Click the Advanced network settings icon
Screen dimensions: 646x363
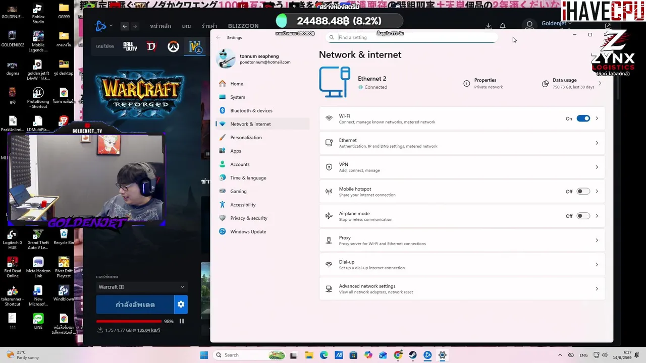[x=329, y=289]
